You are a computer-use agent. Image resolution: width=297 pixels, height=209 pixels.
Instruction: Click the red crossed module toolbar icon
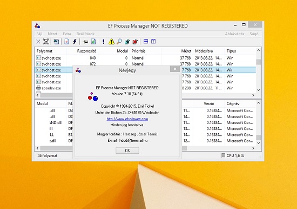click(135, 41)
